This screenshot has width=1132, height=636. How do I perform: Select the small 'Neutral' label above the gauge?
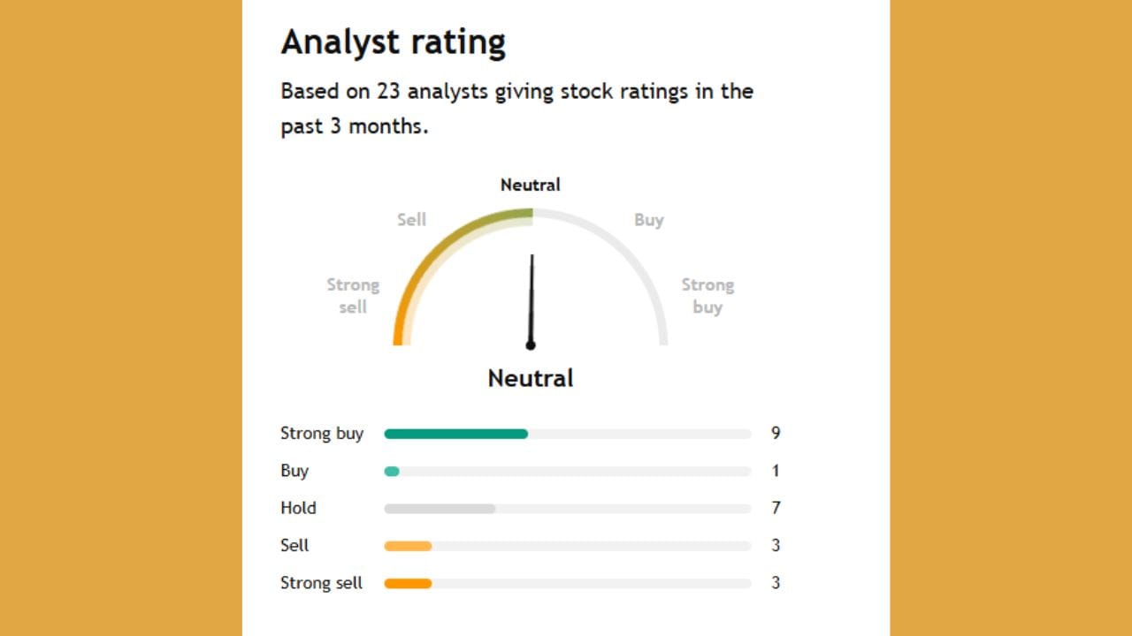pos(531,185)
